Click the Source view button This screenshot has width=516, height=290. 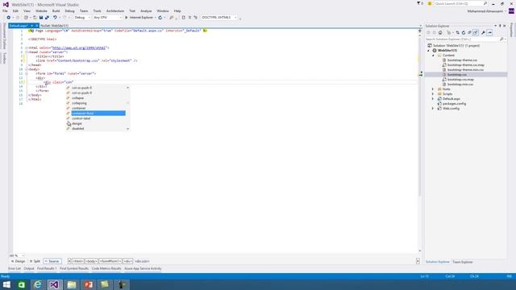tap(52, 261)
